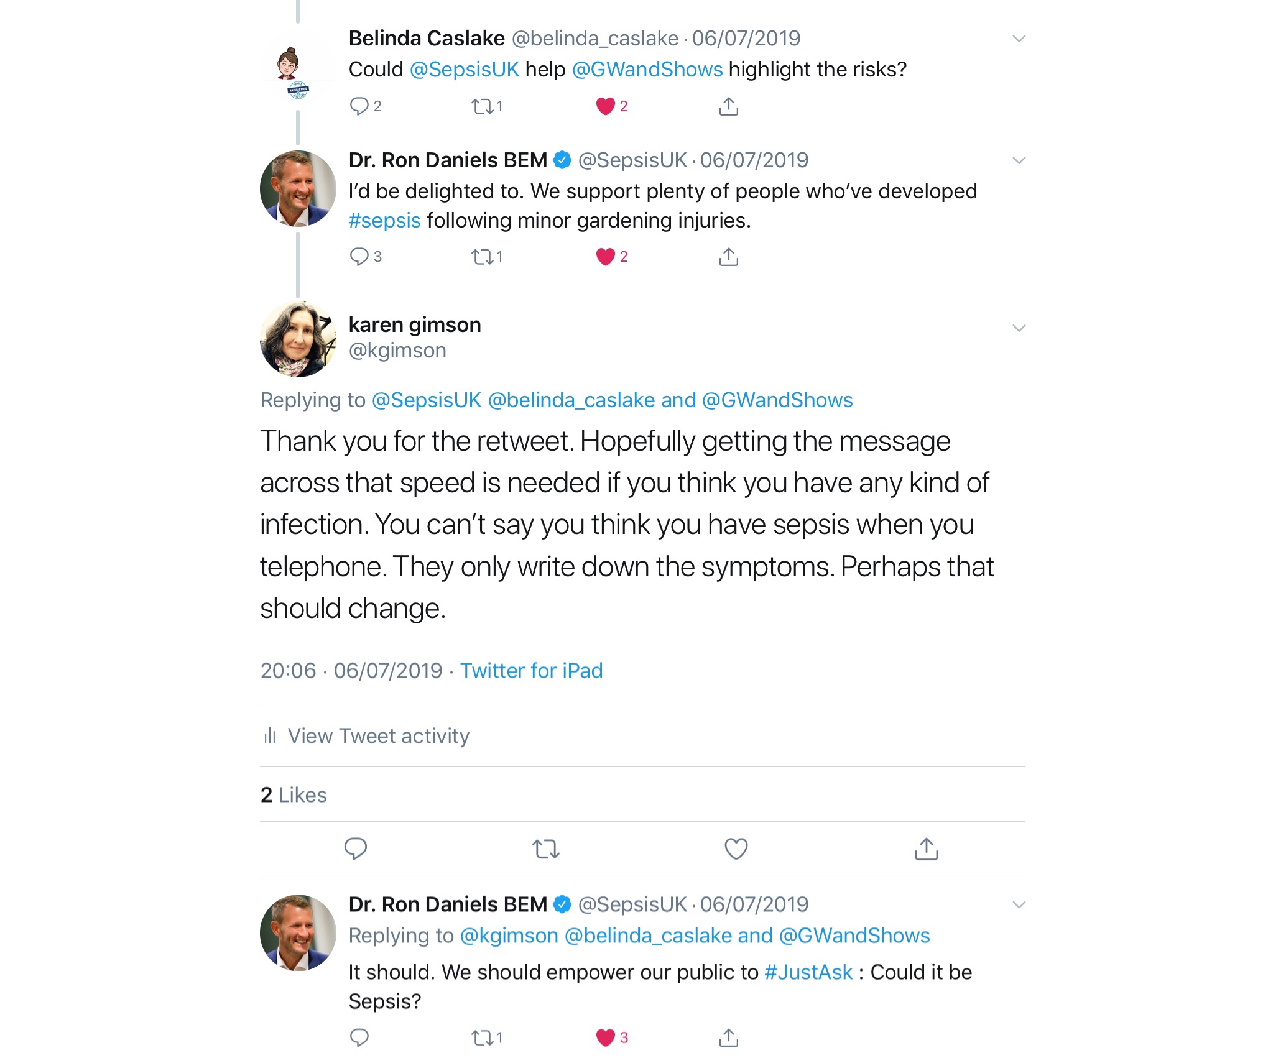Open options chevron on Belinda Caslake's tweet

pos(1019,39)
